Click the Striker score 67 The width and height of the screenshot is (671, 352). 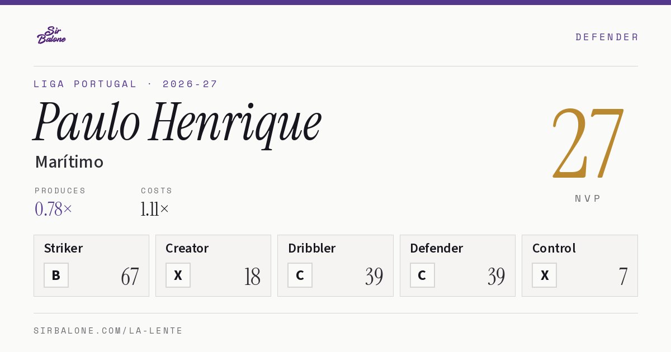(130, 277)
